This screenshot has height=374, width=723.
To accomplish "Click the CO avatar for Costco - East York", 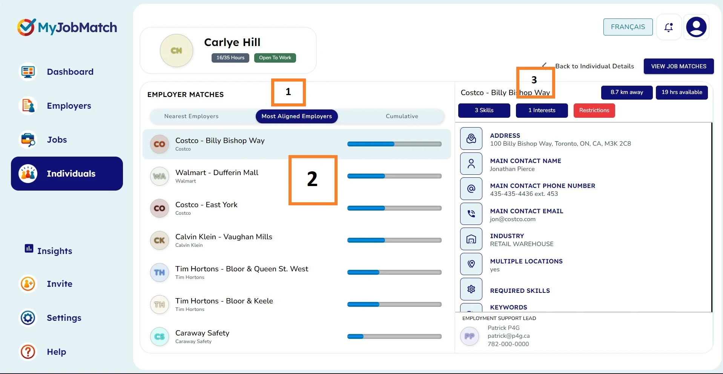I will click(160, 208).
